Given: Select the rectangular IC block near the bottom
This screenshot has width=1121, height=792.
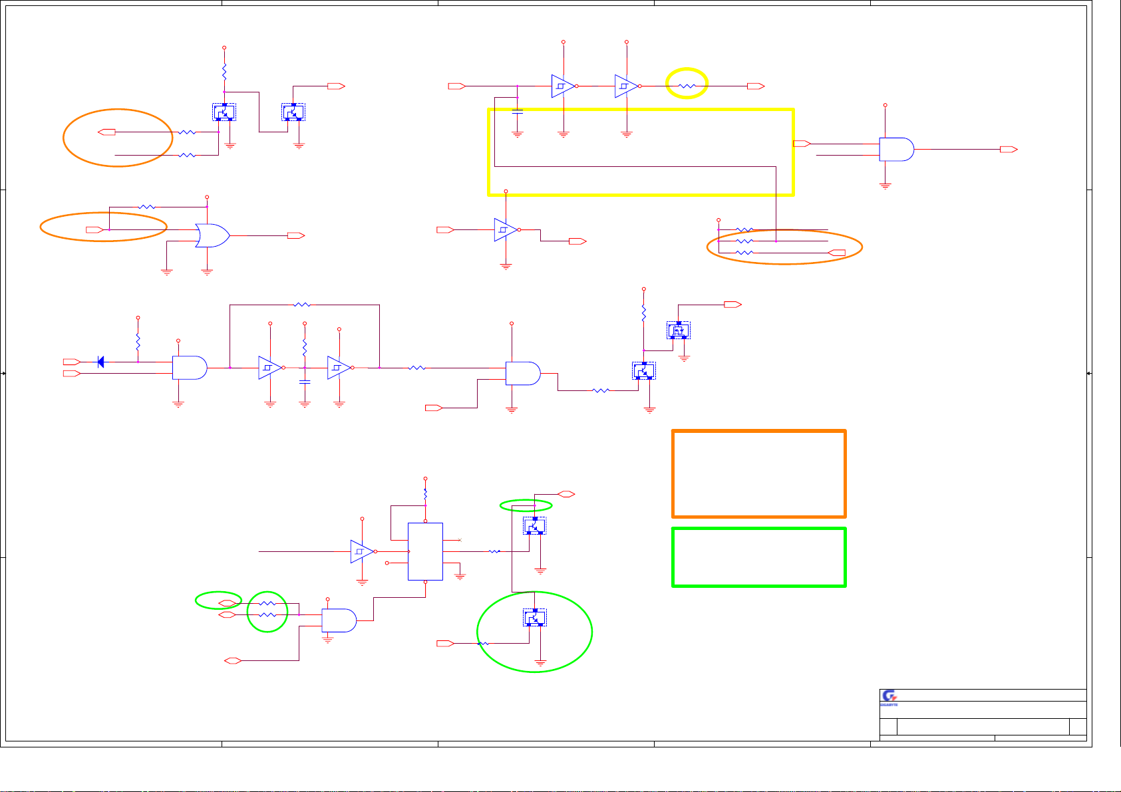Looking at the screenshot, I should click(x=425, y=551).
